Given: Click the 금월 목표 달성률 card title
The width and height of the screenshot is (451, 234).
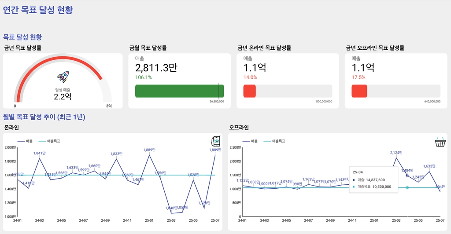Looking at the screenshot, I should [148, 48].
